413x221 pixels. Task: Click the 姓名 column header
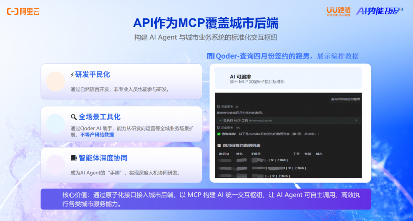pos(240,154)
